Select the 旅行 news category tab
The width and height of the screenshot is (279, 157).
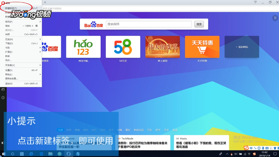click(128, 130)
